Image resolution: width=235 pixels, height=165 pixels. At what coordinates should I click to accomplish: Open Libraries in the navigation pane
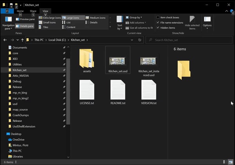pyautogui.click(x=18, y=156)
